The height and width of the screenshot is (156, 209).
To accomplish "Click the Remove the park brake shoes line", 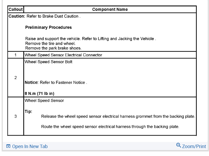I will click(53, 48).
